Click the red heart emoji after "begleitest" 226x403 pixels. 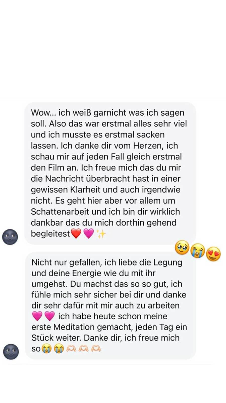pyautogui.click(x=76, y=233)
